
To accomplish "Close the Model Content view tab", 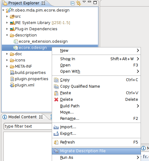I will click(41, 117).
